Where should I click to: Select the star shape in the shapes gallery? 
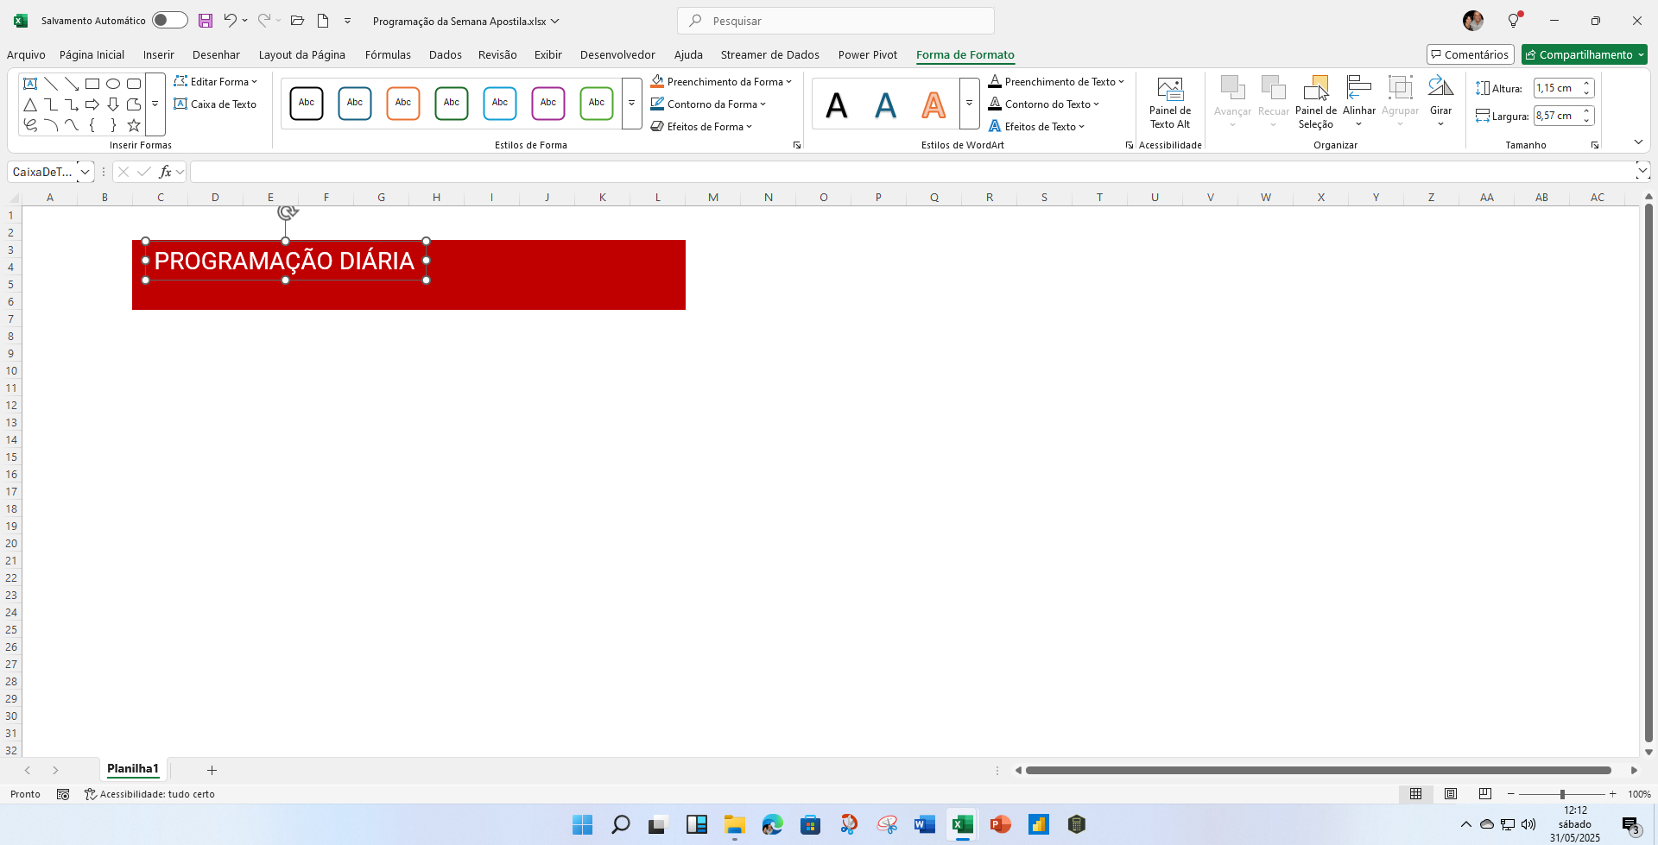point(134,125)
